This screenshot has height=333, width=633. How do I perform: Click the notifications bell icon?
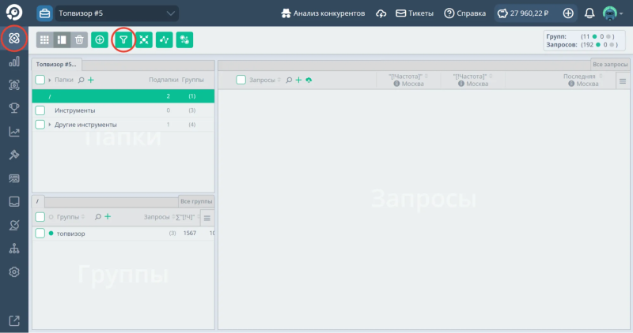pos(589,13)
